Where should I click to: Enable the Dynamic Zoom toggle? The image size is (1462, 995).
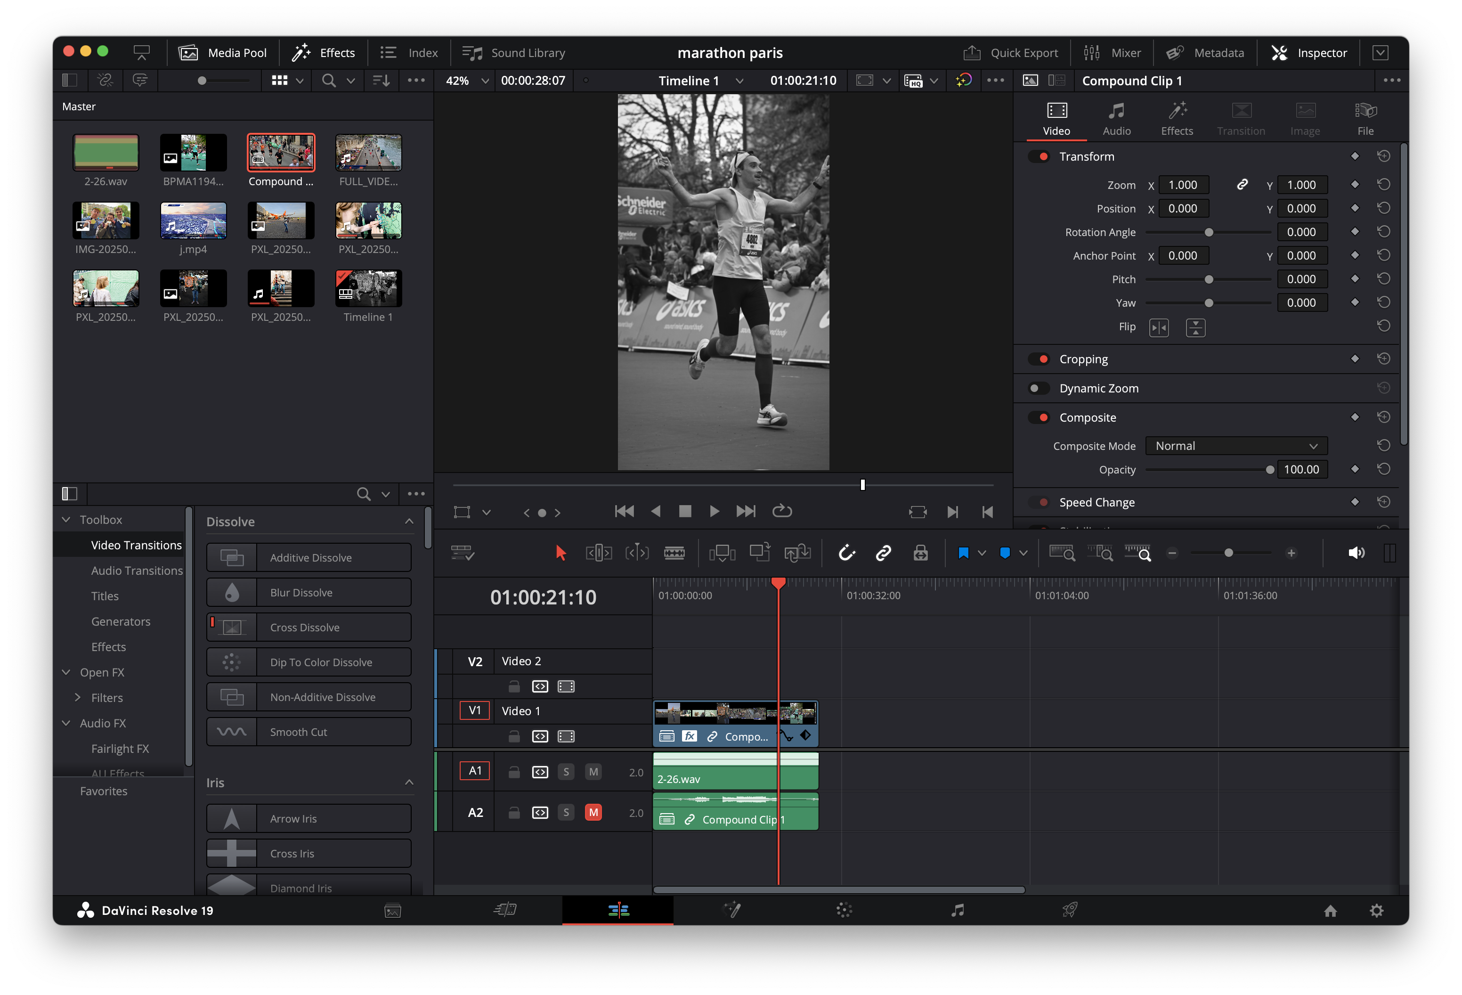pos(1039,388)
